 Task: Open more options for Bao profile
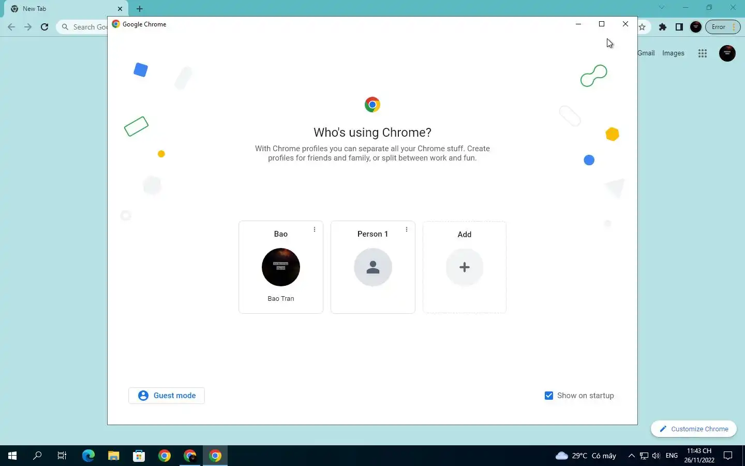tap(315, 229)
